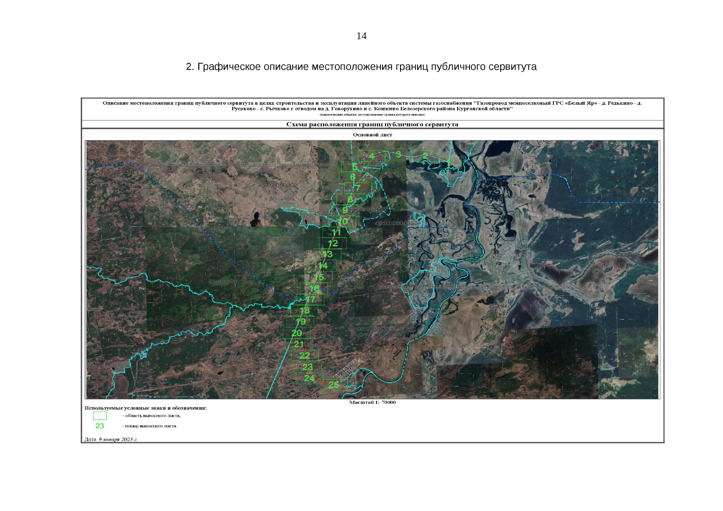Click the green sheet marker 12

(333, 243)
